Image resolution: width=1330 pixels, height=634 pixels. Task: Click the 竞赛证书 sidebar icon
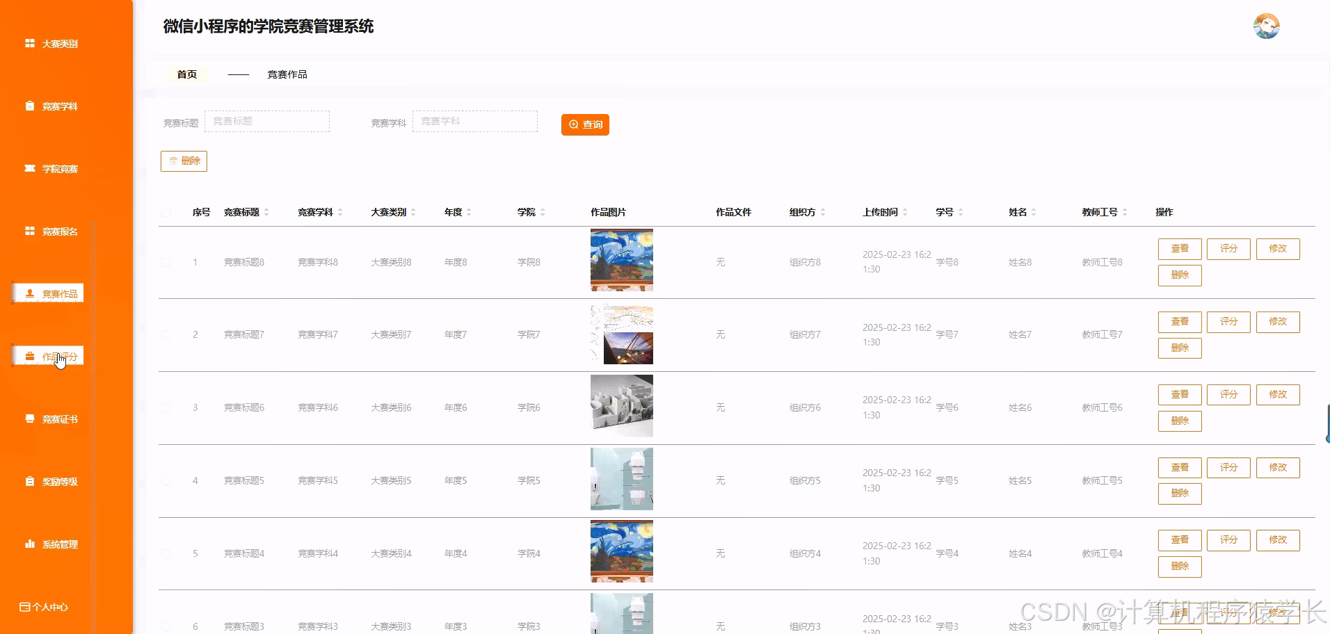[x=30, y=418]
